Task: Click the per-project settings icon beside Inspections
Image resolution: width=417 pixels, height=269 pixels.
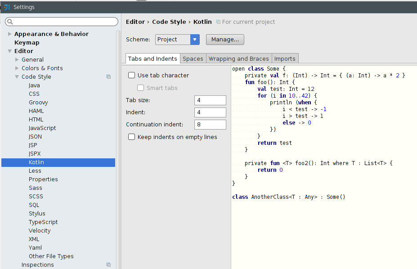Action: 108,265
